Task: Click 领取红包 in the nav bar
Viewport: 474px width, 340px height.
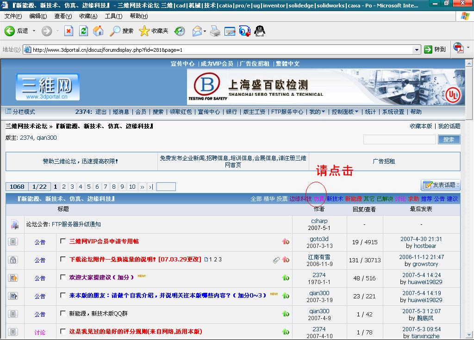Action: 181,112
